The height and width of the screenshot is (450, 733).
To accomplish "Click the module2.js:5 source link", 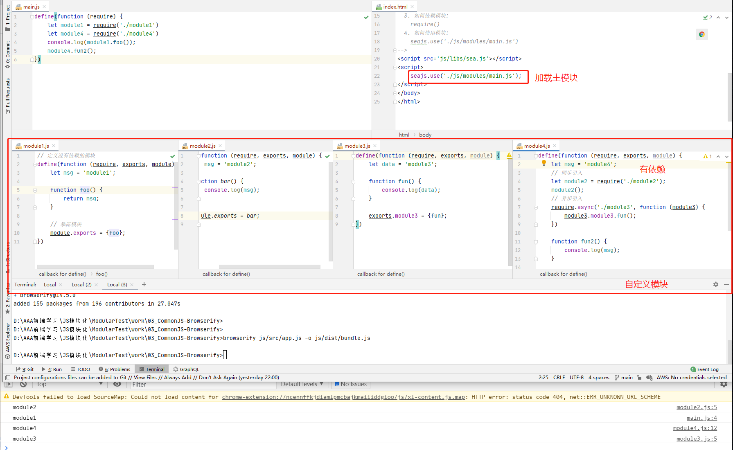I will coord(697,407).
